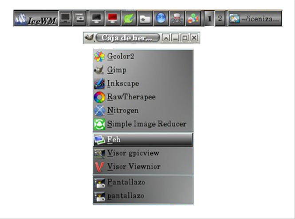Launch Gcolor2 from the menu
This screenshot has height=219, width=295.
pyautogui.click(x=143, y=56)
